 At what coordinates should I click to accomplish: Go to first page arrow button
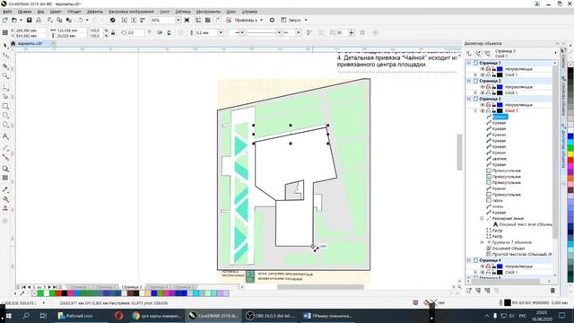point(24,287)
